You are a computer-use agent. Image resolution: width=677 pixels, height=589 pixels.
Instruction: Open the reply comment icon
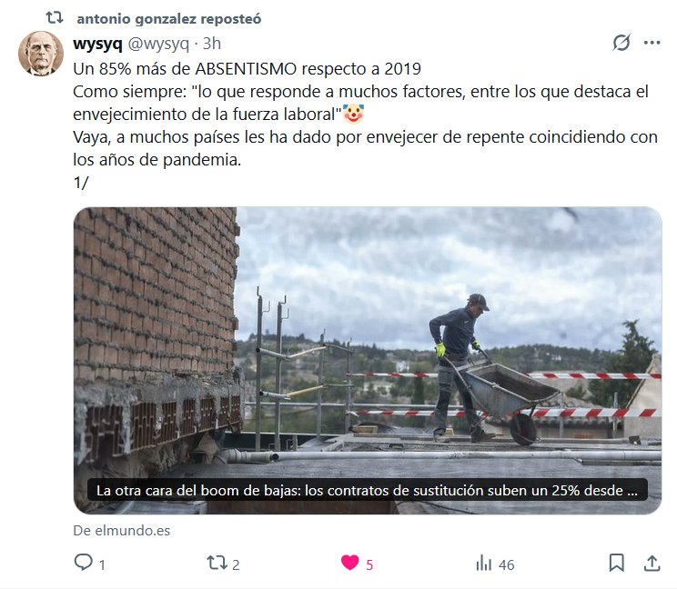84,563
